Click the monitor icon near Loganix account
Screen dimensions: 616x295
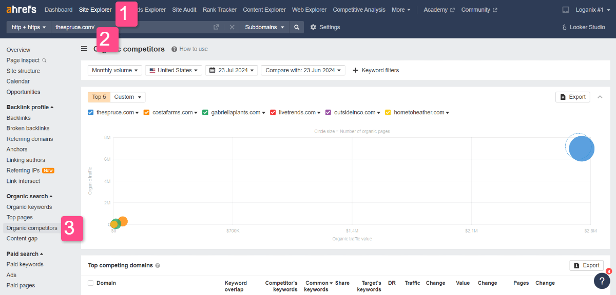(x=566, y=10)
